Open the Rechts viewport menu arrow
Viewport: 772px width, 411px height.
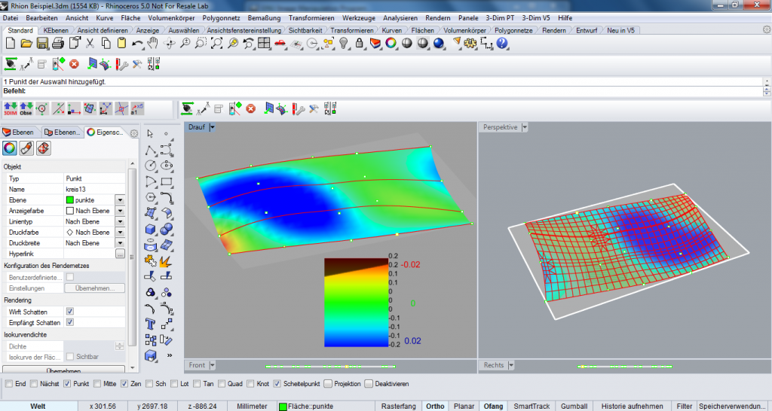click(511, 365)
